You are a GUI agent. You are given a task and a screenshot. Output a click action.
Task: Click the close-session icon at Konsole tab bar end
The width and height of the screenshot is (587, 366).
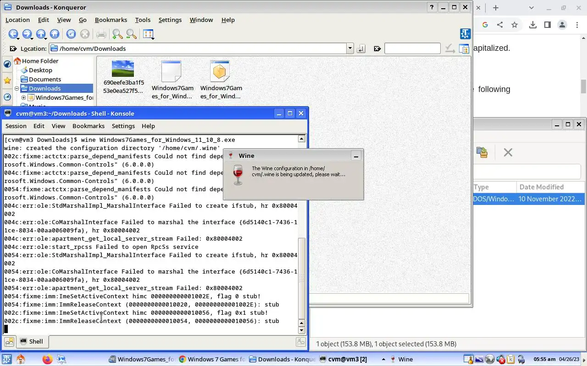[x=300, y=341]
